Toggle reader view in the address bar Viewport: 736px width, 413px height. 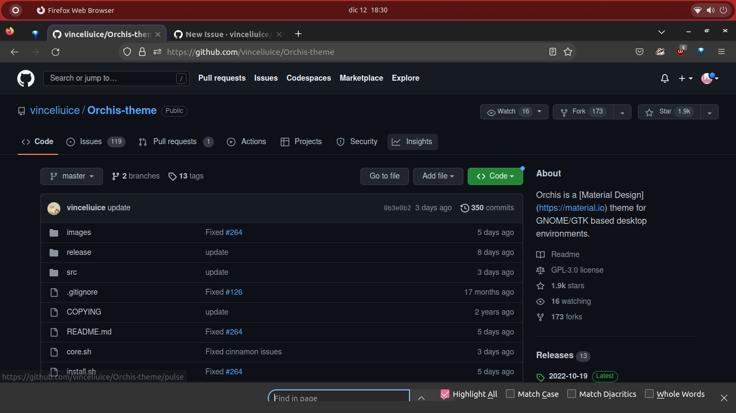point(552,52)
